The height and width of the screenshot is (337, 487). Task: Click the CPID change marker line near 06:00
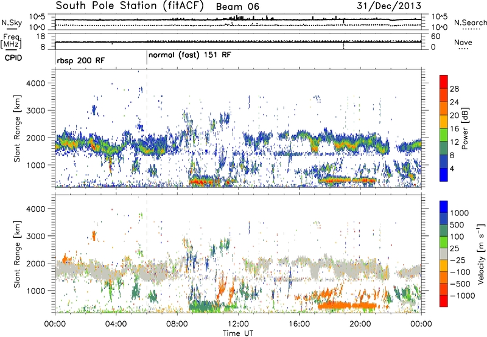[147, 58]
